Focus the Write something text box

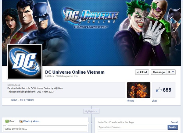(45, 128)
